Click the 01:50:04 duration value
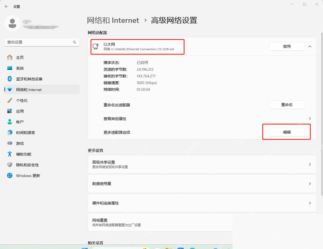 143,89
